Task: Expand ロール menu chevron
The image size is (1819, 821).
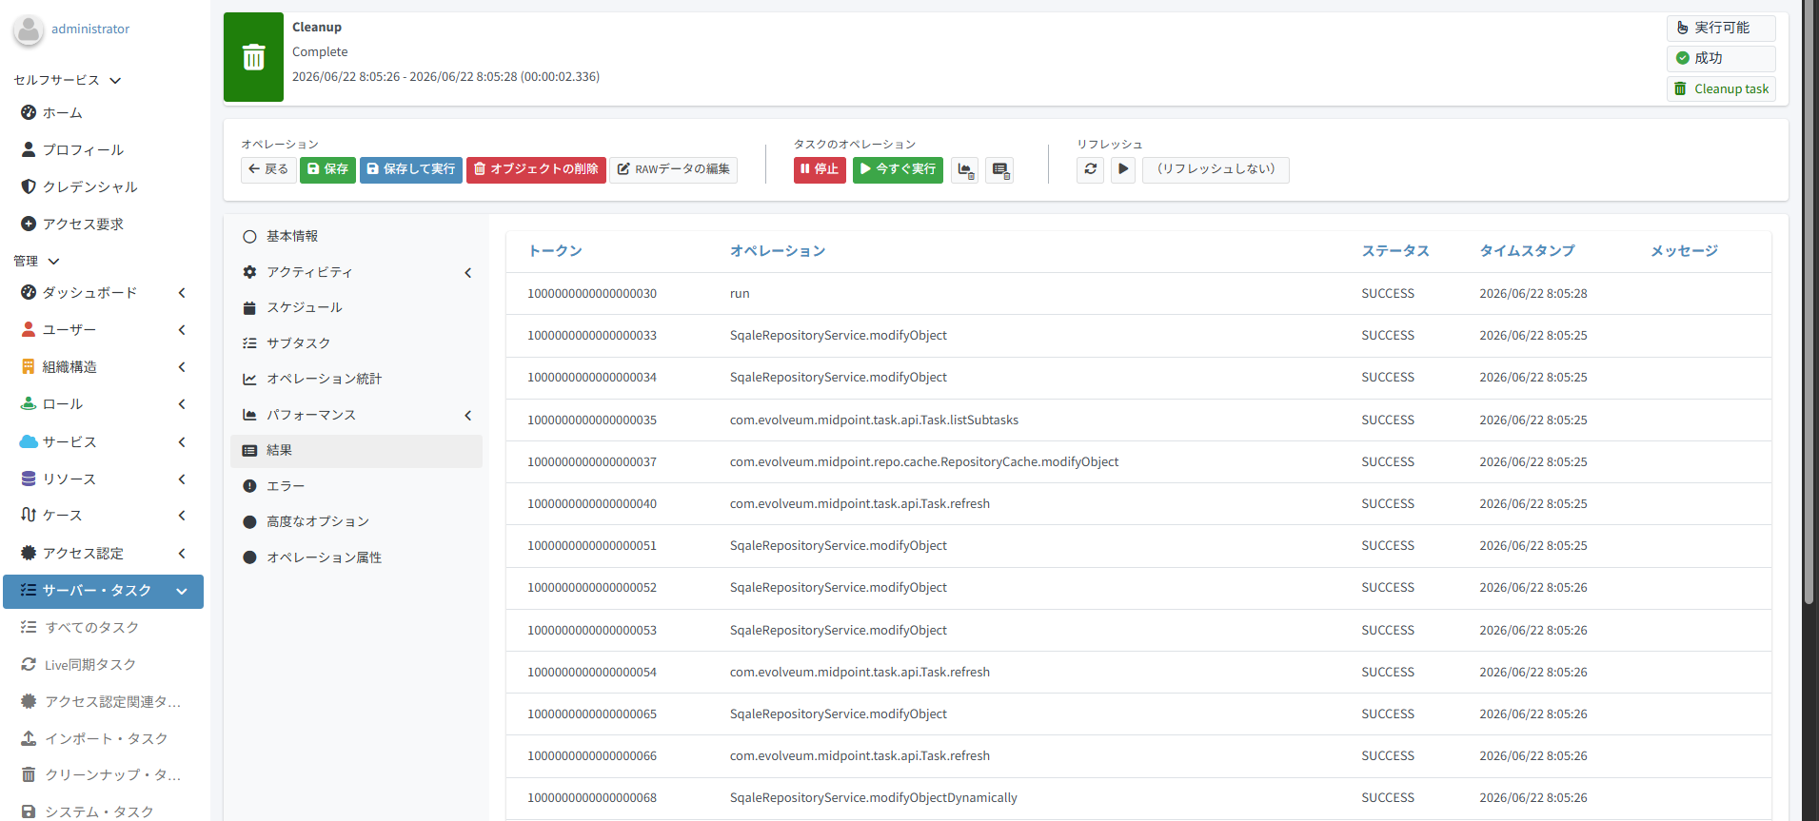Action: tap(181, 403)
